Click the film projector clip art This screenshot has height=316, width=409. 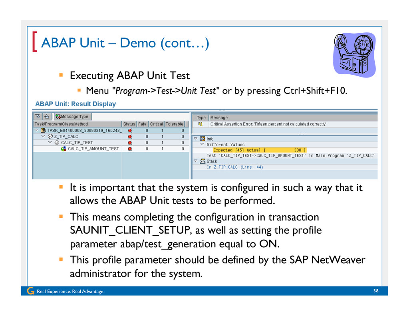coord(355,55)
